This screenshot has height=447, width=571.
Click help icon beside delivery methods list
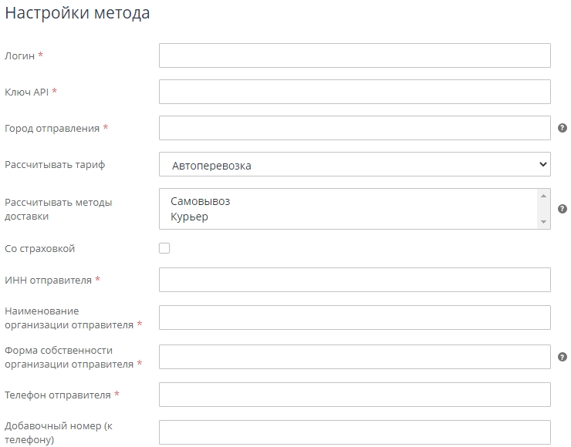pos(563,209)
